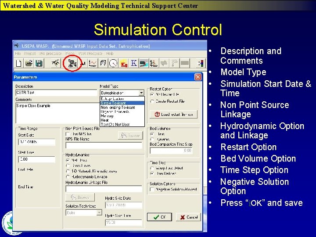Click the Bed Compaction Time Step field
Screen dimensions: 316x237
coord(171,151)
